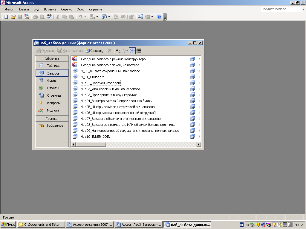Image resolution: width=306 pixels, height=229 pixels.
Task: Select the Таблицы objects category
Action: [x=52, y=66]
